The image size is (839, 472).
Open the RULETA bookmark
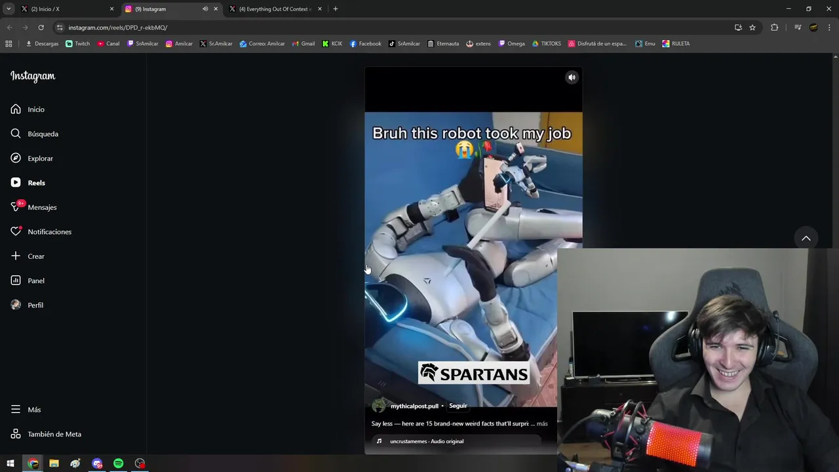[676, 44]
